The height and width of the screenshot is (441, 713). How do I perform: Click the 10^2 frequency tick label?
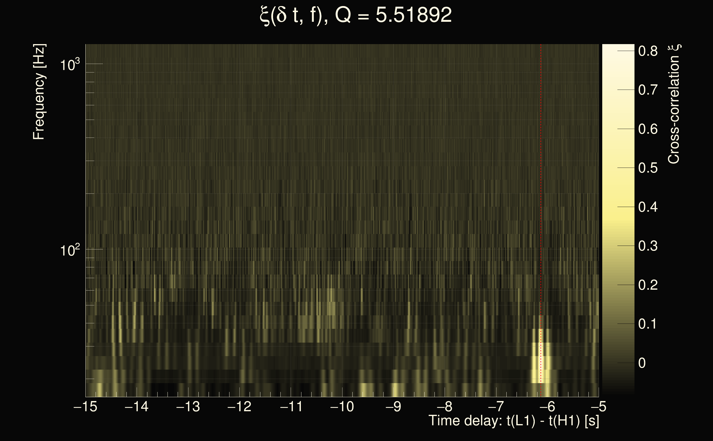[70, 250]
